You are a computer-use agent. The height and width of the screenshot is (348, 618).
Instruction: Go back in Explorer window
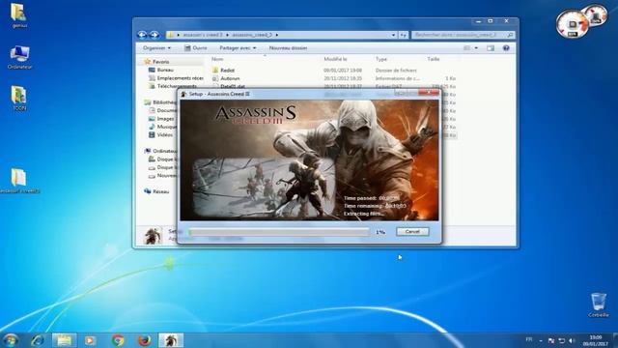pos(142,35)
